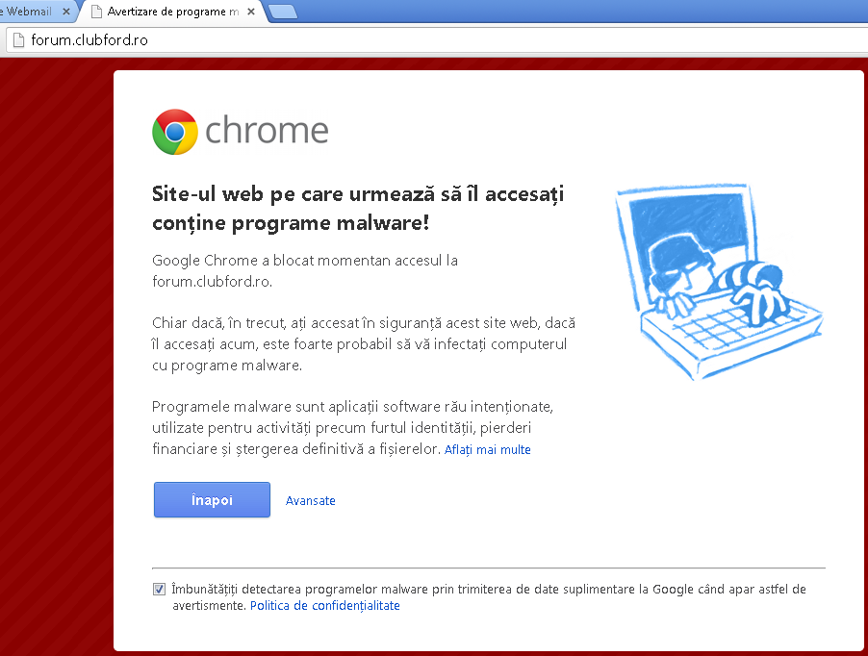The height and width of the screenshot is (656, 868).
Task: Close the Avertizare de programe tab
Action: (251, 12)
